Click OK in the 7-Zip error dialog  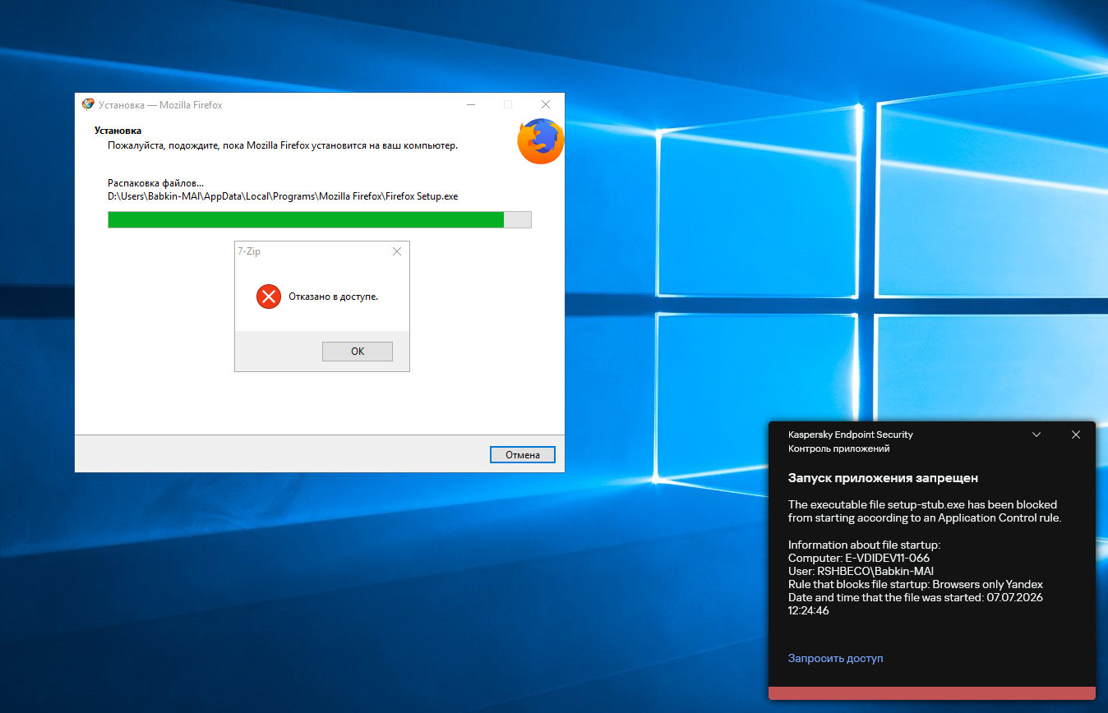(358, 352)
